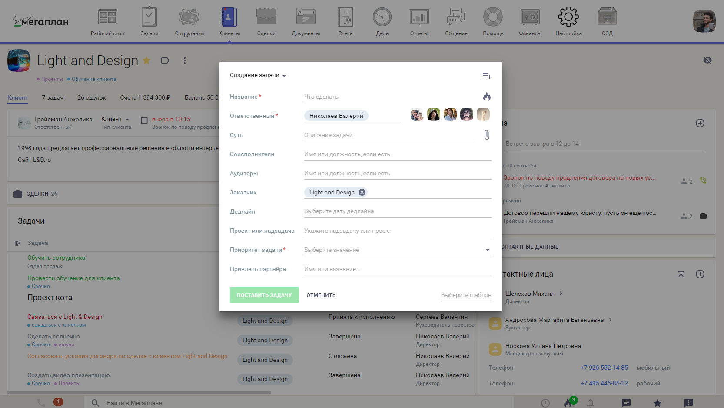Image resolution: width=724 pixels, height=408 pixels.
Task: Expand contact Шелехов Михаил arrow
Action: pos(561,294)
